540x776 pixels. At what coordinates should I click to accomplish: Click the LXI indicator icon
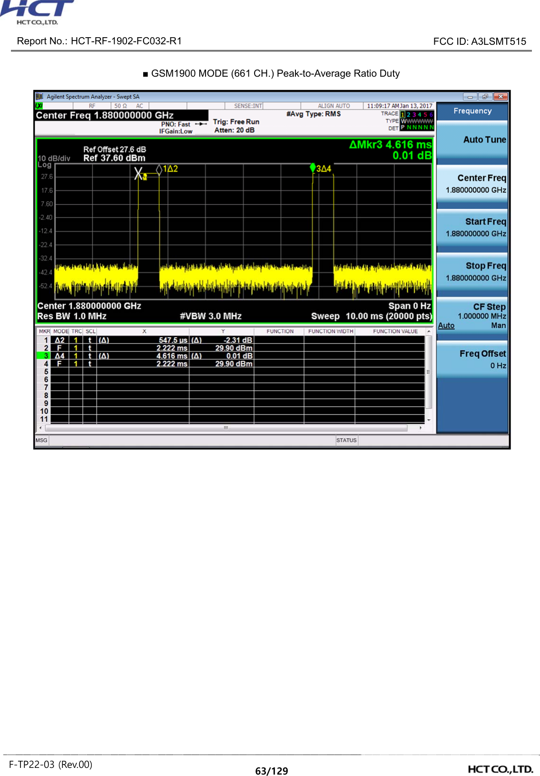(39, 106)
